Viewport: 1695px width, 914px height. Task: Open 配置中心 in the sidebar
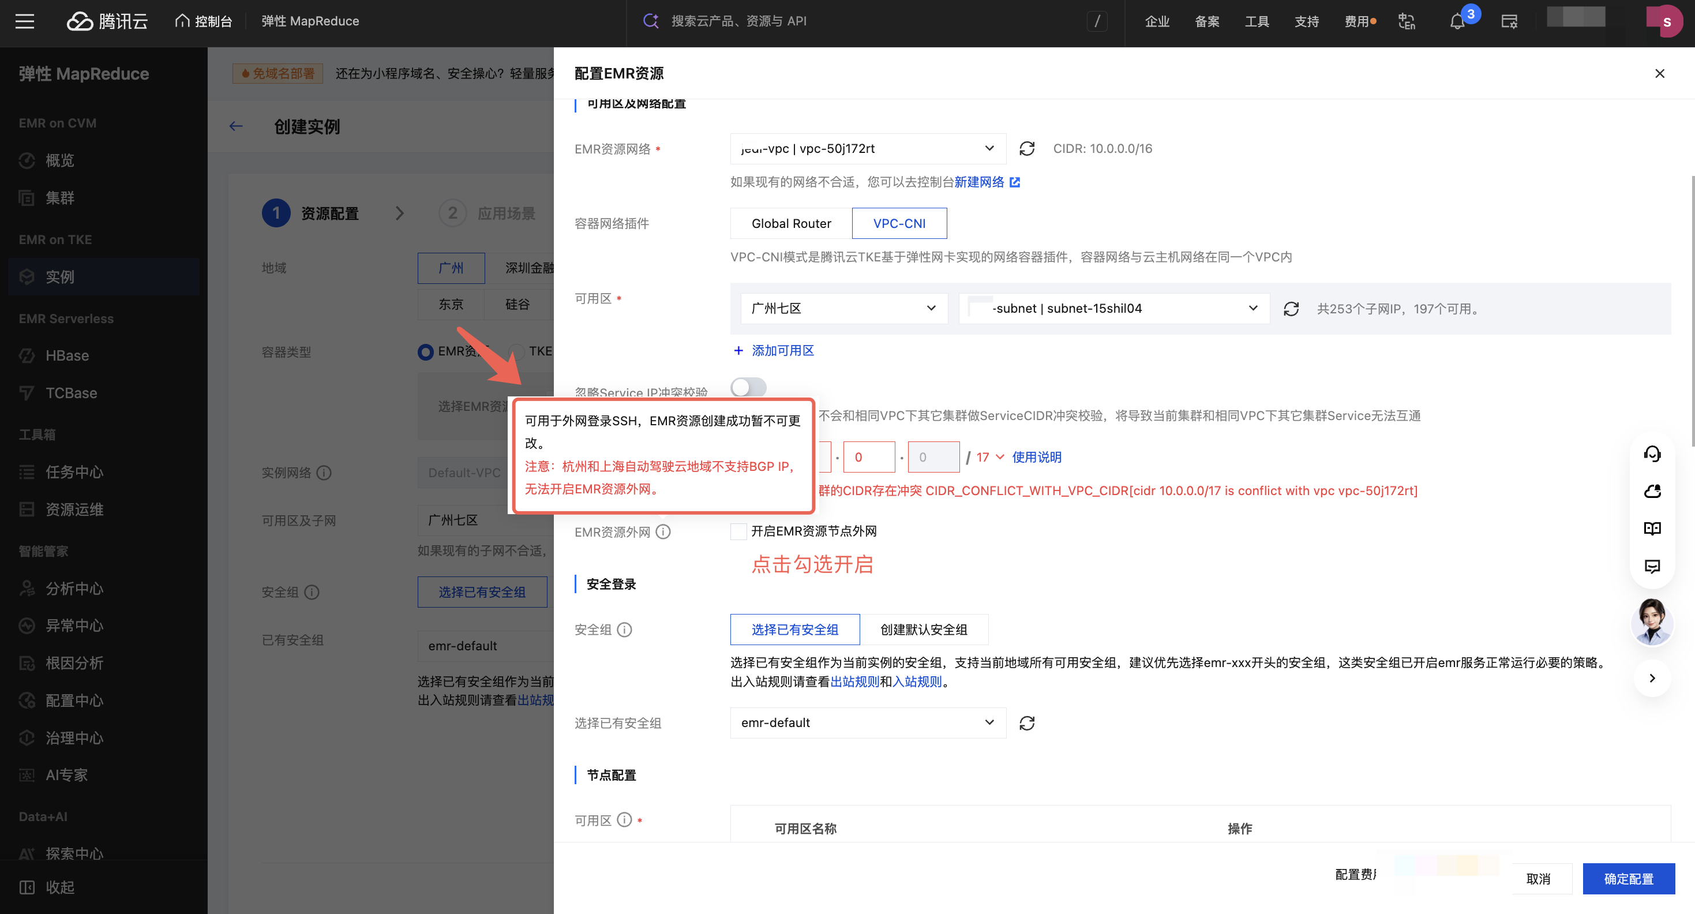click(74, 701)
